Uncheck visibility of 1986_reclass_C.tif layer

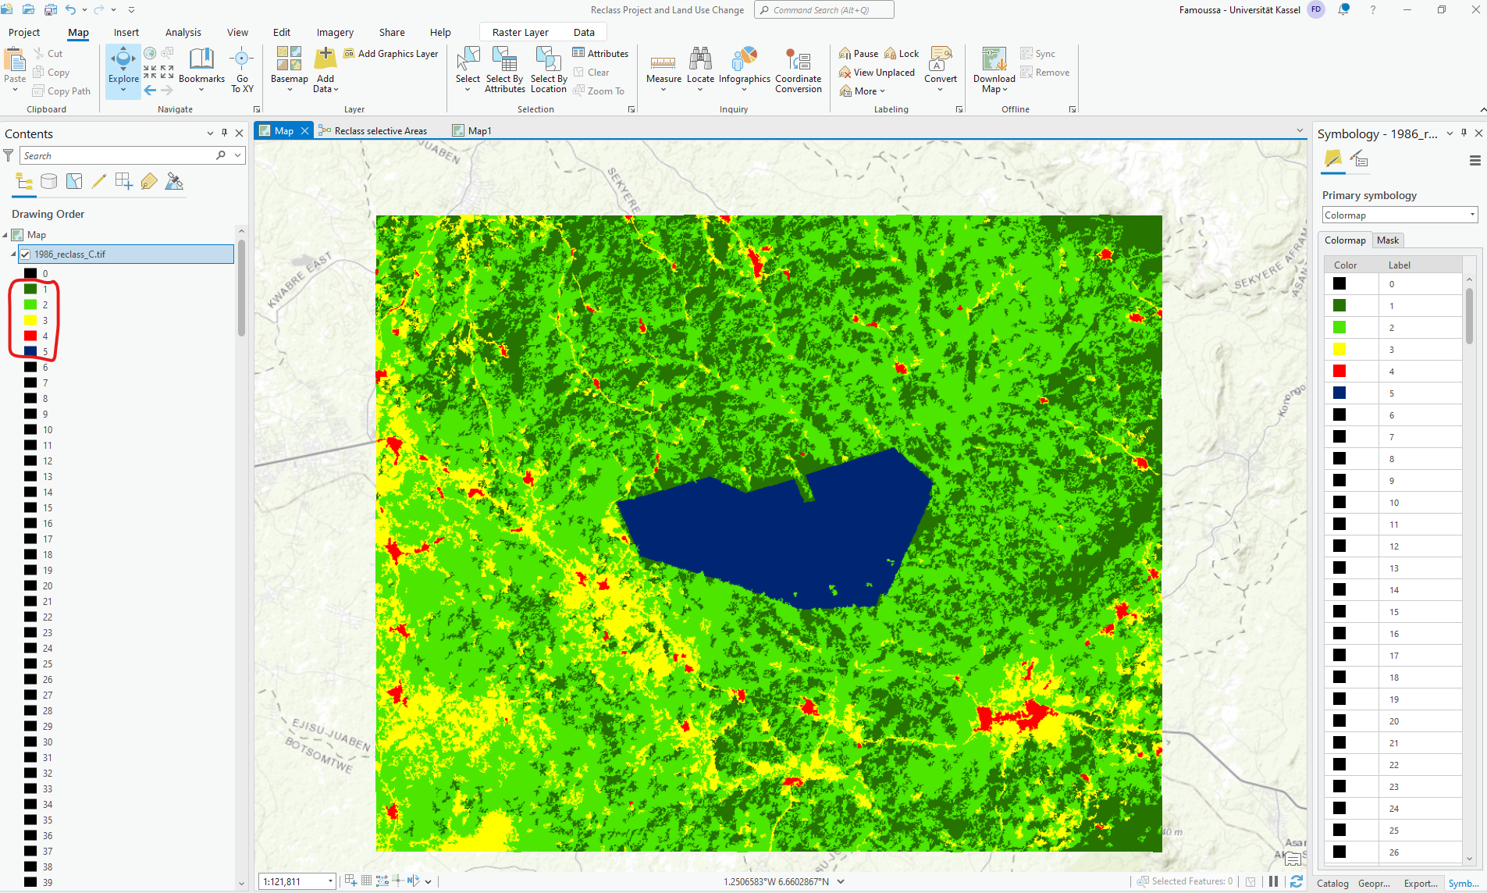point(26,254)
